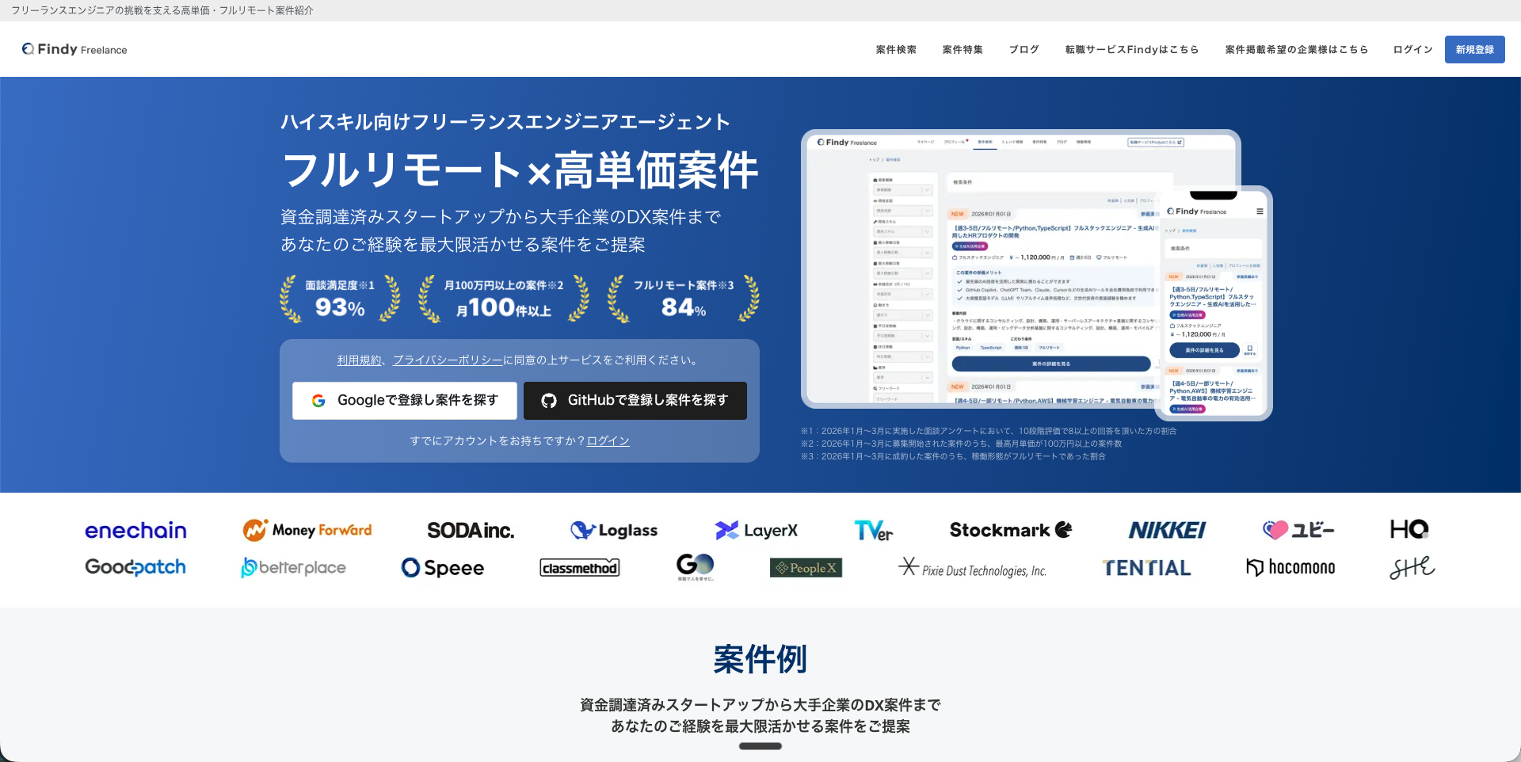The width and height of the screenshot is (1521, 762).
Task: Click the ユビー logo
Action: pos(1298,530)
